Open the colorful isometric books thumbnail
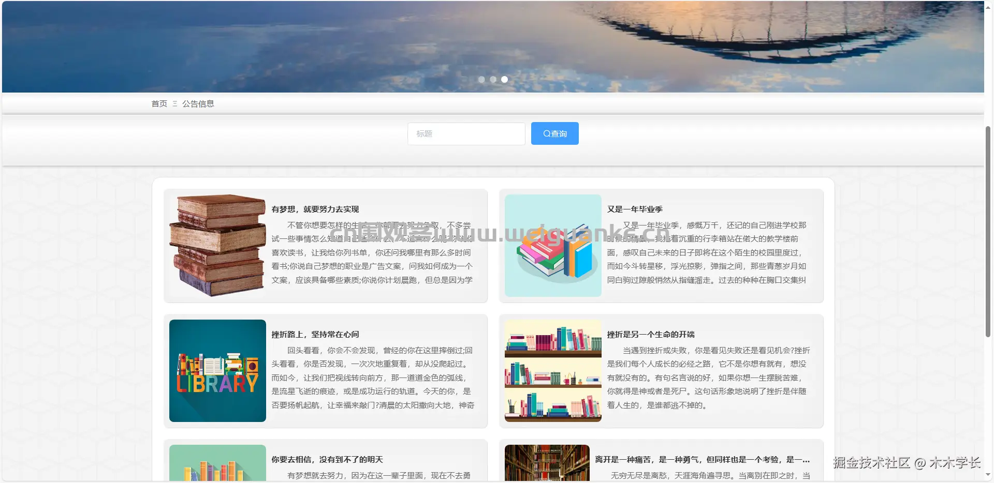The width and height of the screenshot is (994, 483). tap(553, 246)
